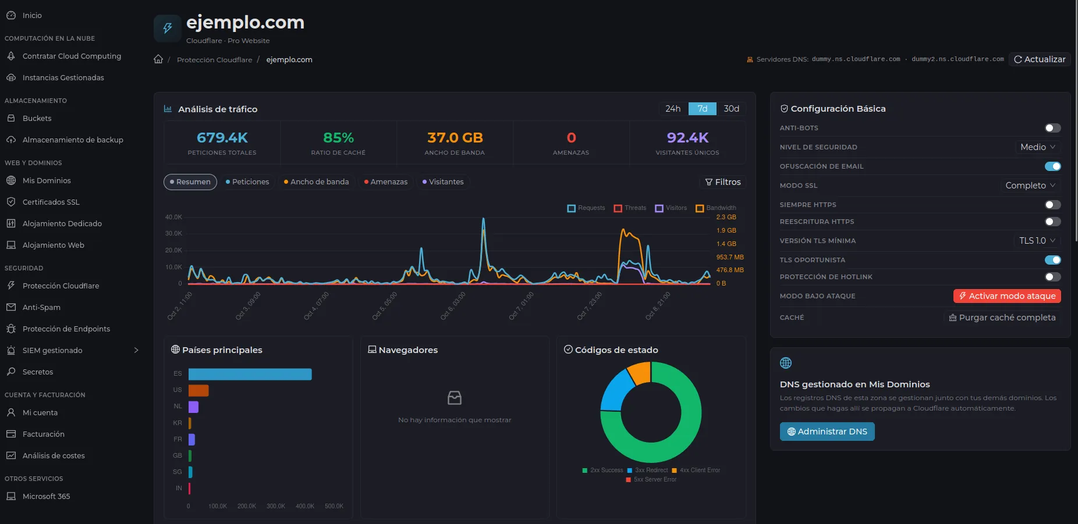Click the rocket icon for Contratar Cloud Computing

pos(11,56)
